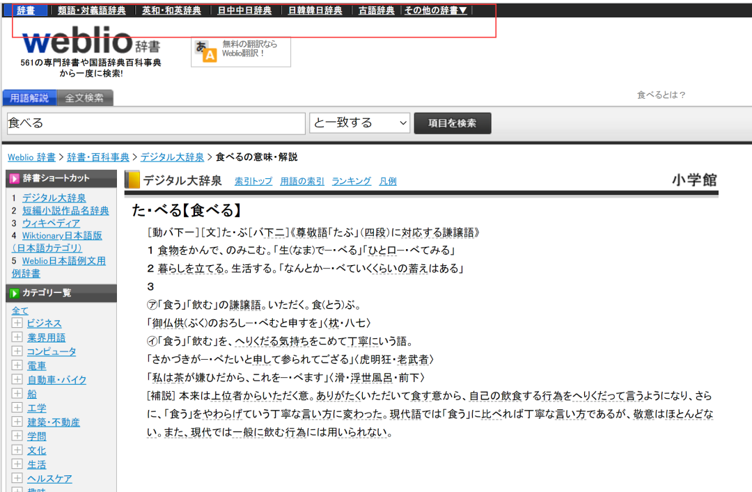Open the 凡例 link

click(x=388, y=181)
